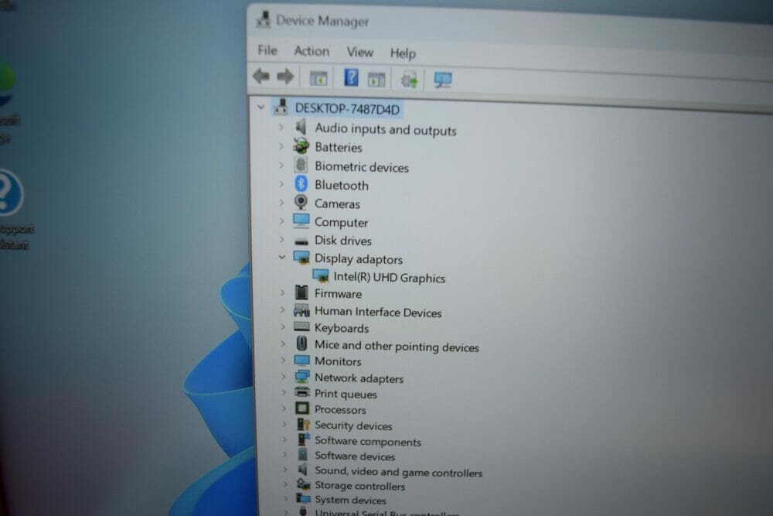Click the Storage controllers icon
The width and height of the screenshot is (773, 516).
(304, 484)
